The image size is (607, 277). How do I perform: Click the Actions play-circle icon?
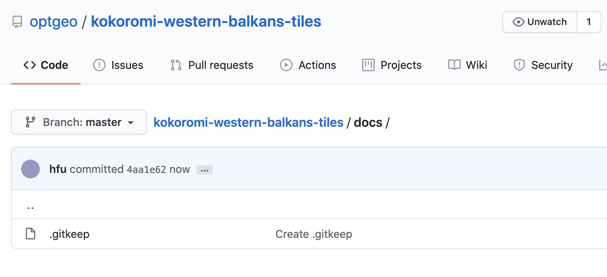coord(286,65)
